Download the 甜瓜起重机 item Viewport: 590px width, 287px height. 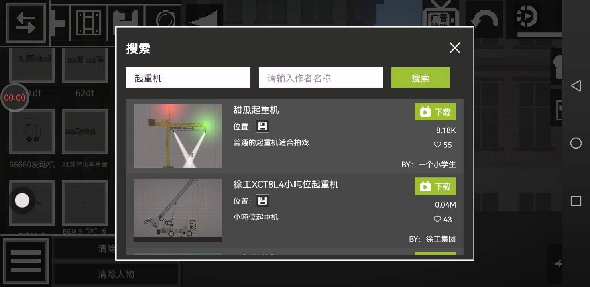click(435, 112)
